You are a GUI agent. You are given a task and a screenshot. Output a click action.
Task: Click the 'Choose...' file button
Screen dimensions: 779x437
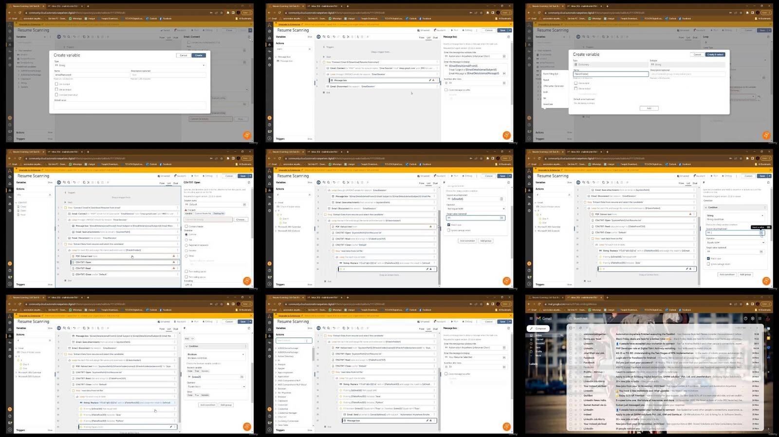pyautogui.click(x=240, y=220)
